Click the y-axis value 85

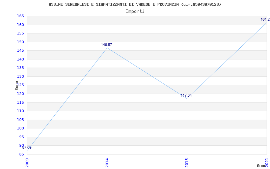pyautogui.click(x=22, y=154)
